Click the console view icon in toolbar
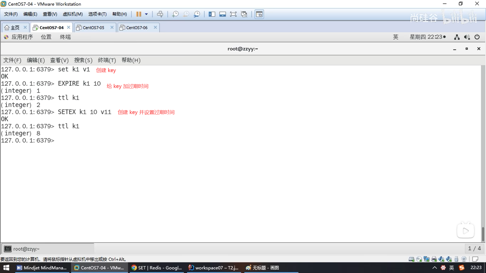Image resolution: width=486 pixels, height=273 pixels. tap(259, 14)
